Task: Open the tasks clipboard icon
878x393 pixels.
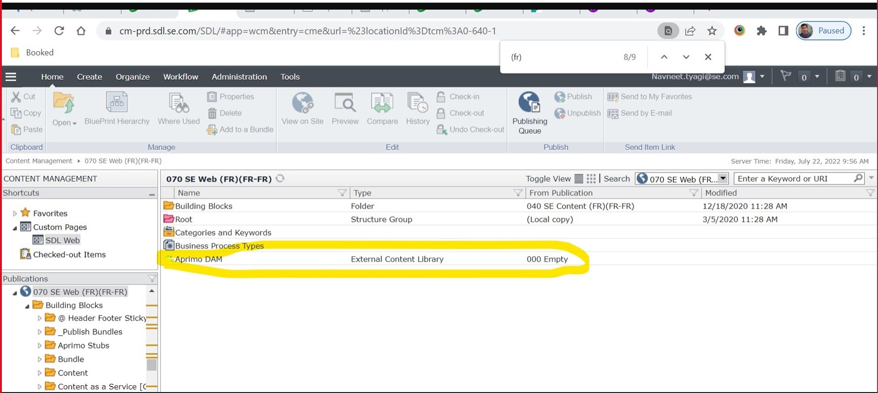Action: coord(840,76)
